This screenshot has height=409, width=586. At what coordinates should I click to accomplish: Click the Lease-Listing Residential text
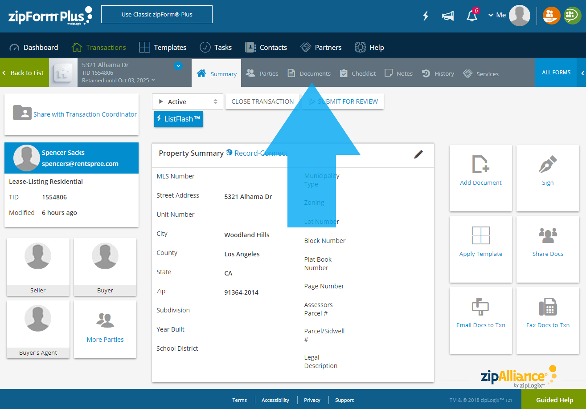point(46,182)
